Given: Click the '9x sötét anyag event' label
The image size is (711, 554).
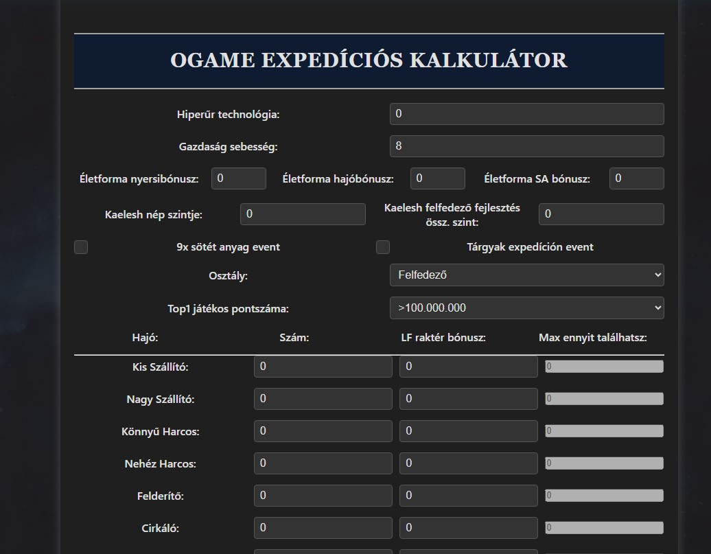Looking at the screenshot, I should click(x=228, y=247).
